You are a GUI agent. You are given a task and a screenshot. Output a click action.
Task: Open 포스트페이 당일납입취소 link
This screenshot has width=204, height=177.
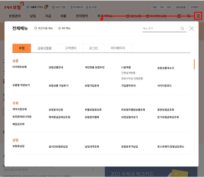click(171, 146)
